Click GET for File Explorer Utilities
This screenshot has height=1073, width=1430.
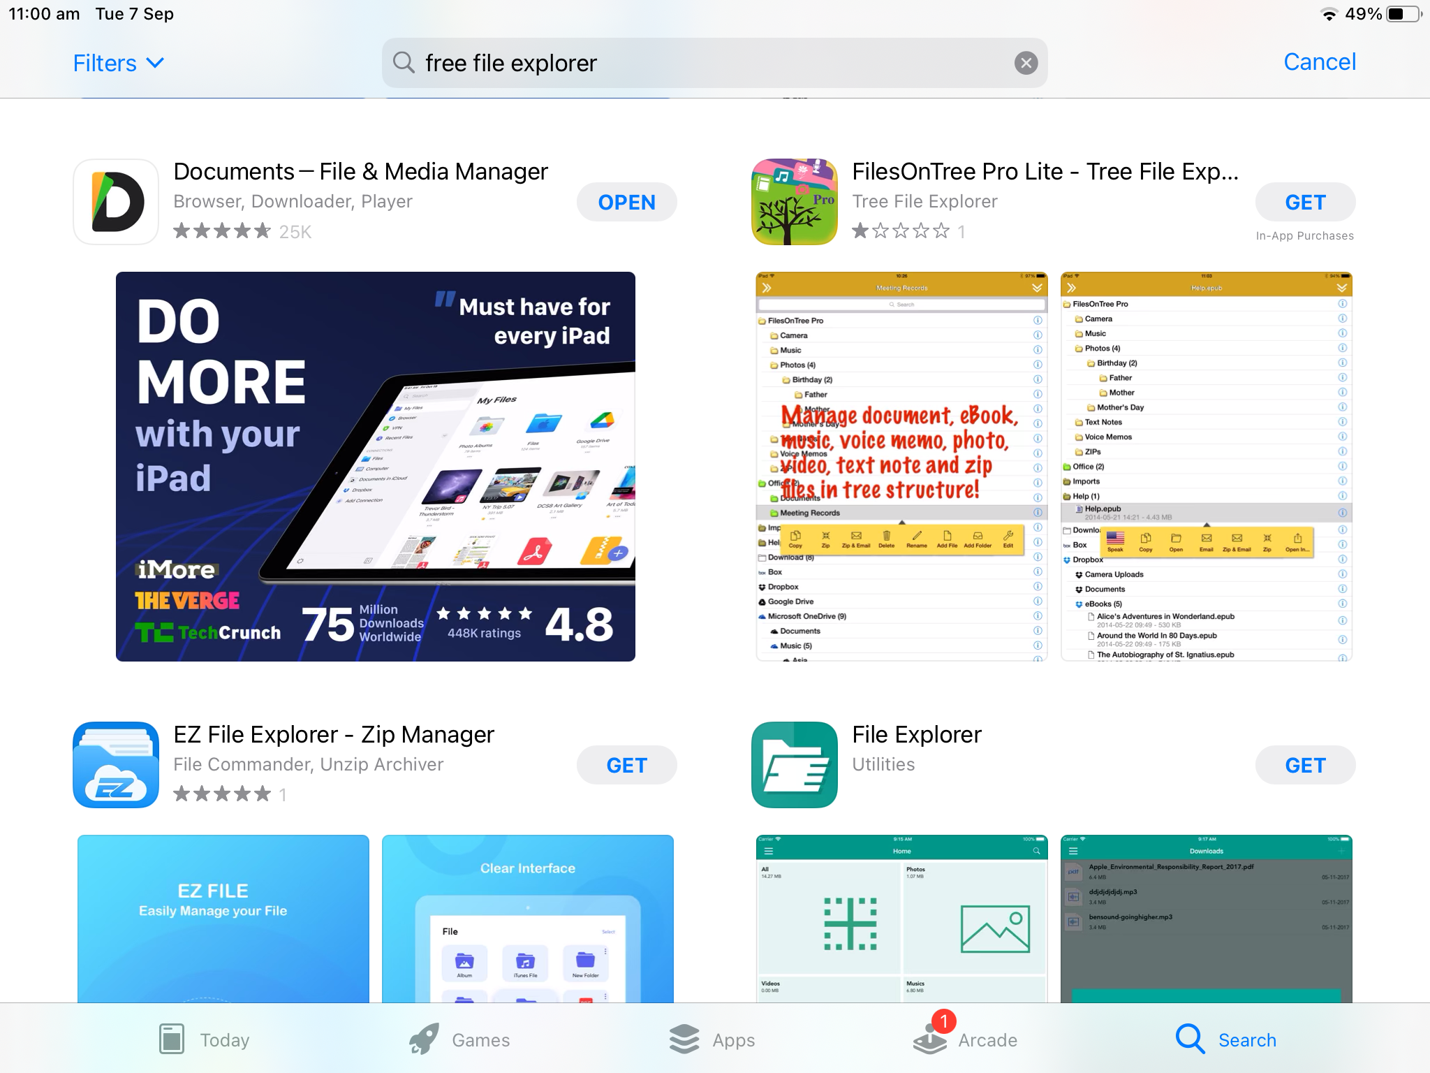1305,766
